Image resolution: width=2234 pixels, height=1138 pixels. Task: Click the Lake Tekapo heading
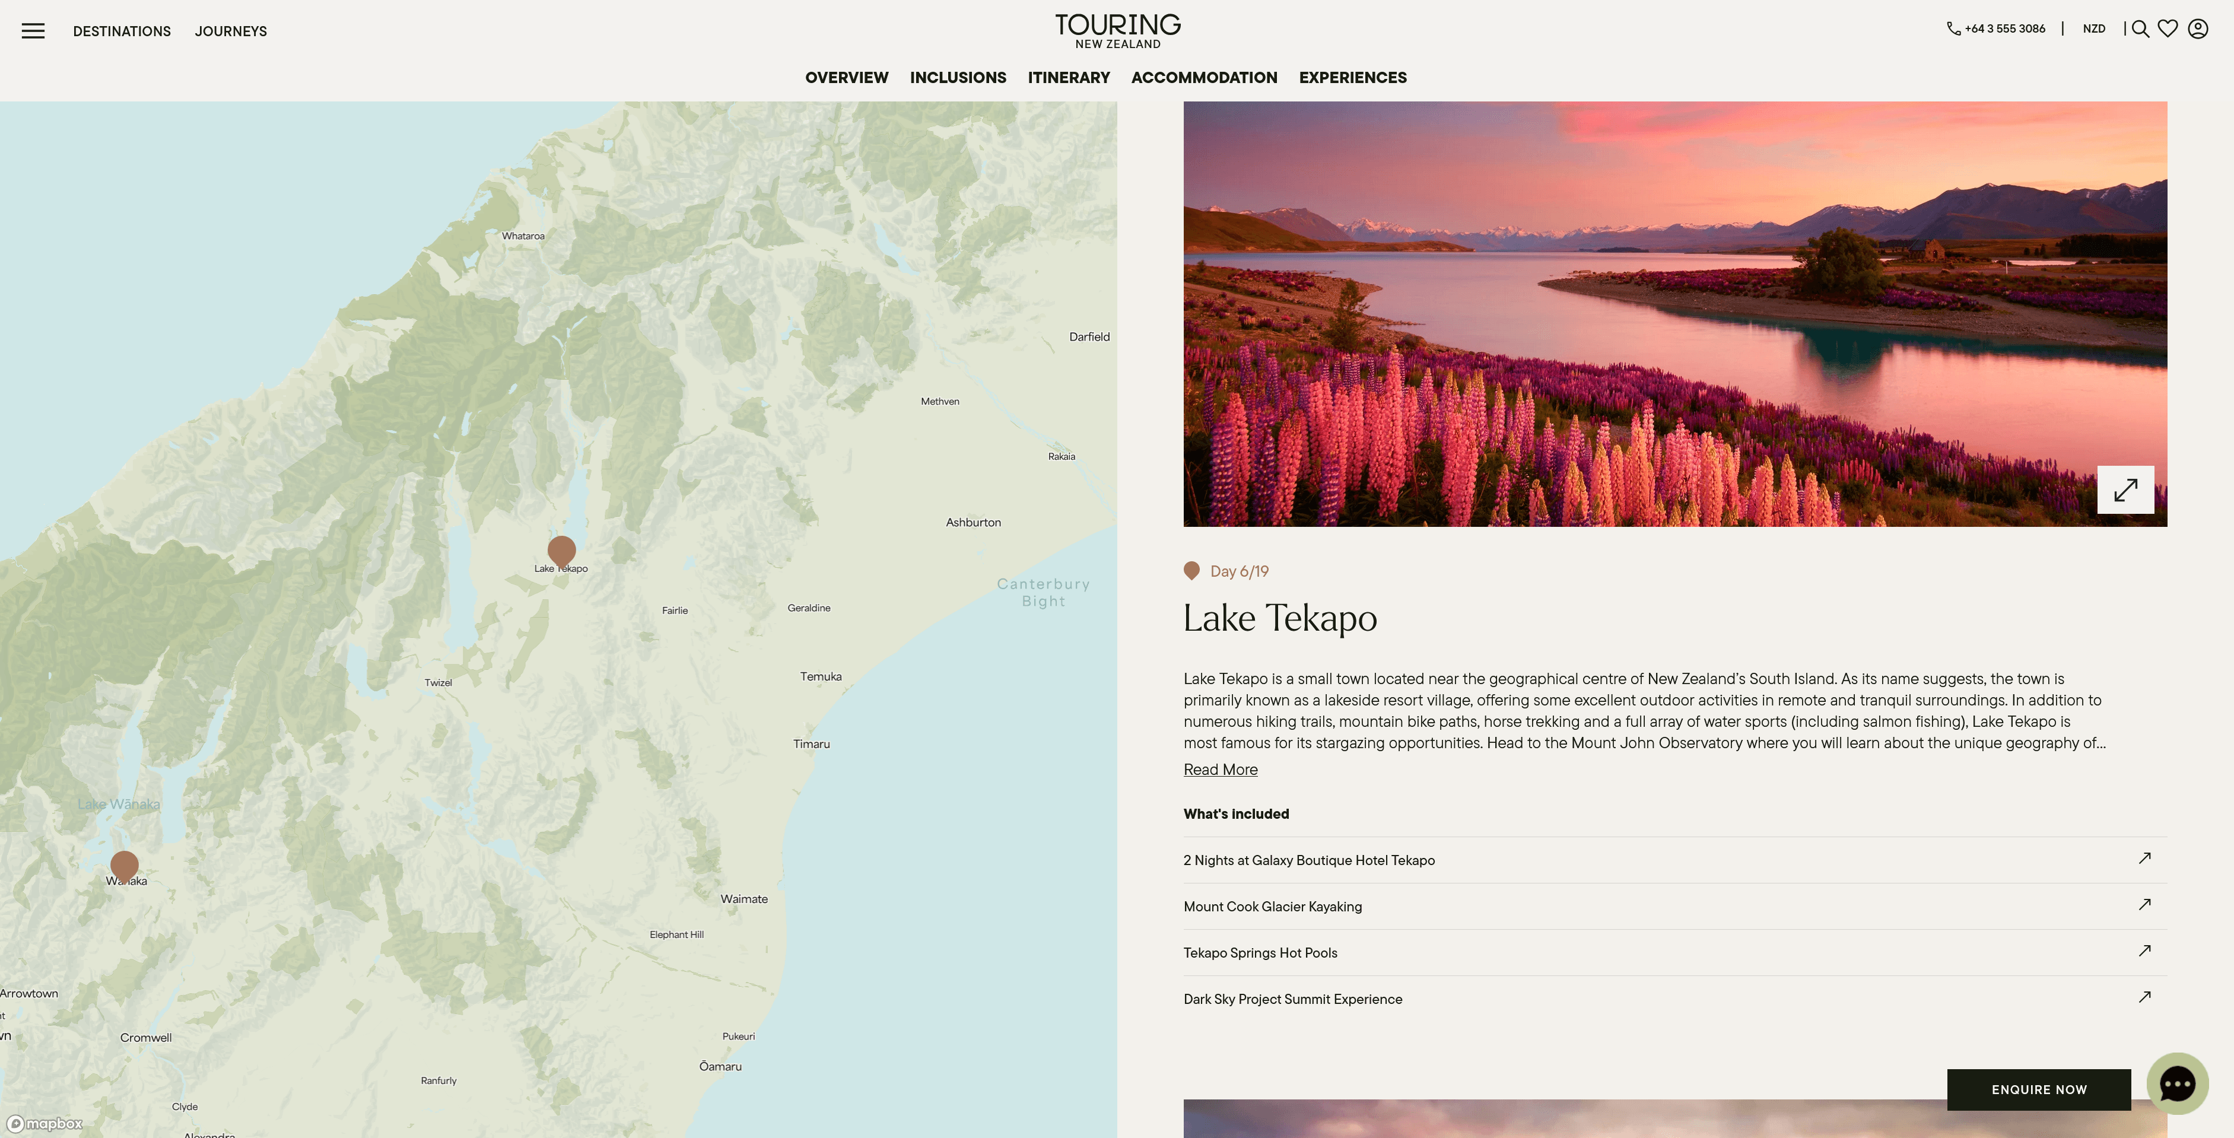[x=1280, y=618]
